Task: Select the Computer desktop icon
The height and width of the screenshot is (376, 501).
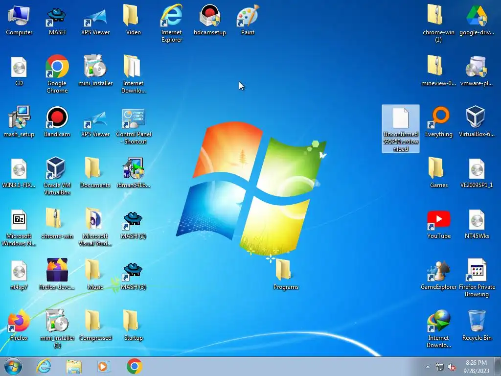Action: tap(19, 20)
